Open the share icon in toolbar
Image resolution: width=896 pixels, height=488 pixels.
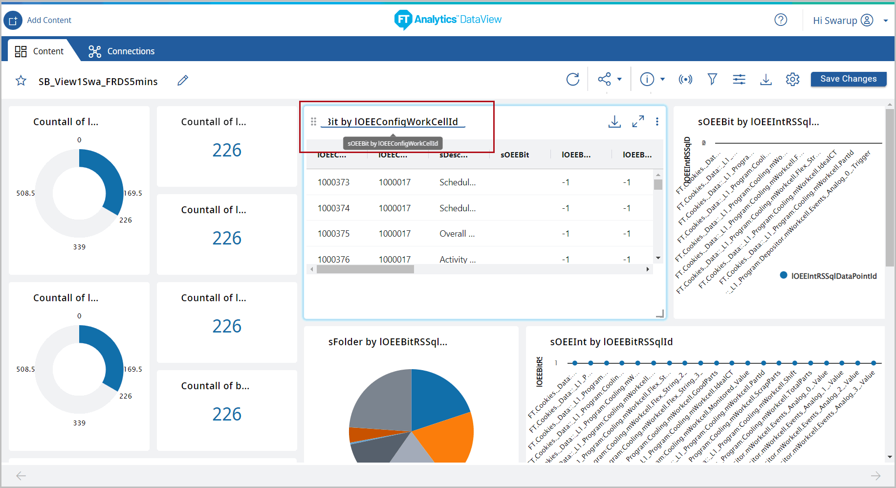pyautogui.click(x=604, y=79)
